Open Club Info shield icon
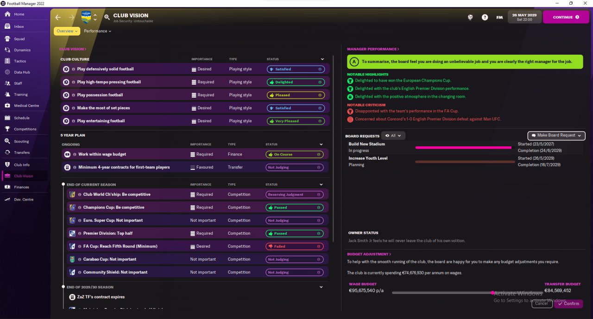This screenshot has width=593, height=319. coord(7,165)
